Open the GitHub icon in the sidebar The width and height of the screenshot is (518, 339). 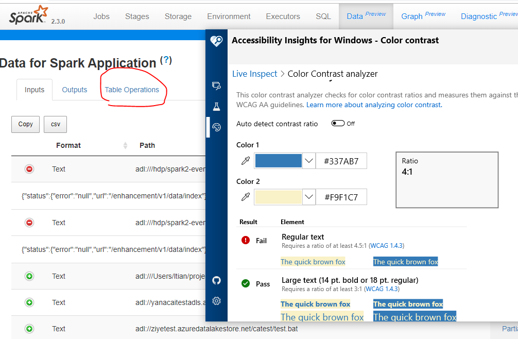(216, 280)
